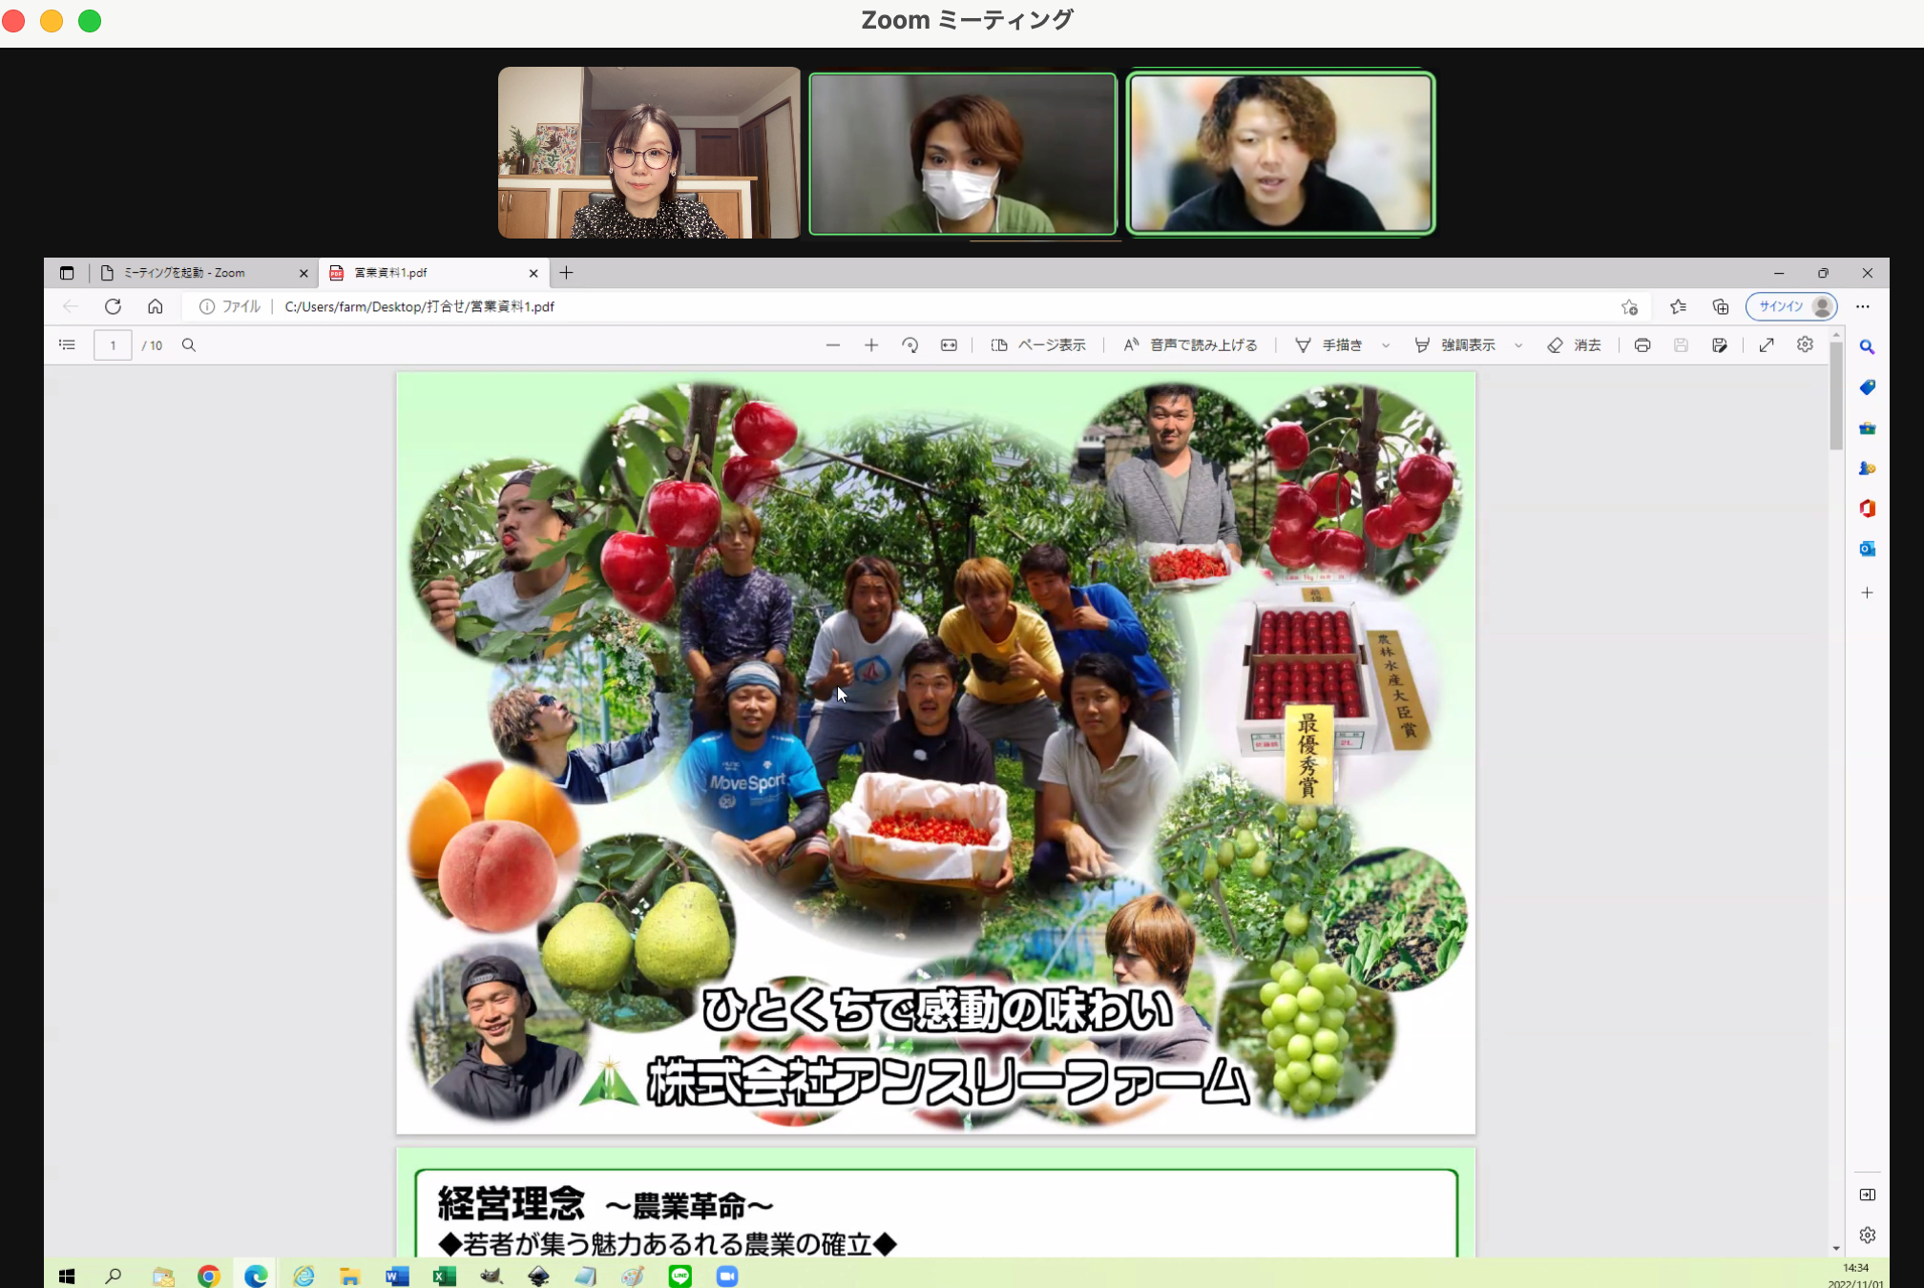Screen dimensions: 1924x1288
Task: Start 音声で読み上げる read aloud
Action: (x=1190, y=345)
